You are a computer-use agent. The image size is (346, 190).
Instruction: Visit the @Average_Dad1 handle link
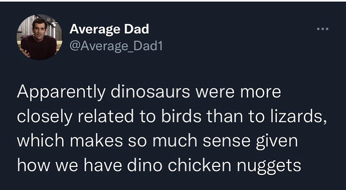[116, 46]
